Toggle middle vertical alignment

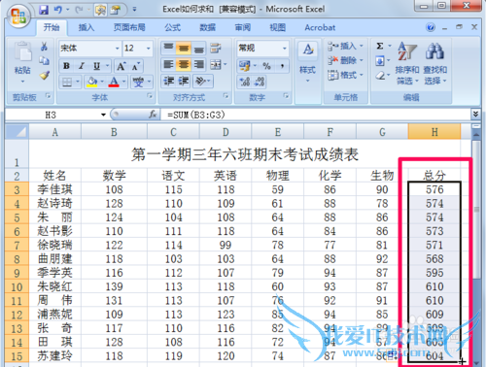coord(184,48)
